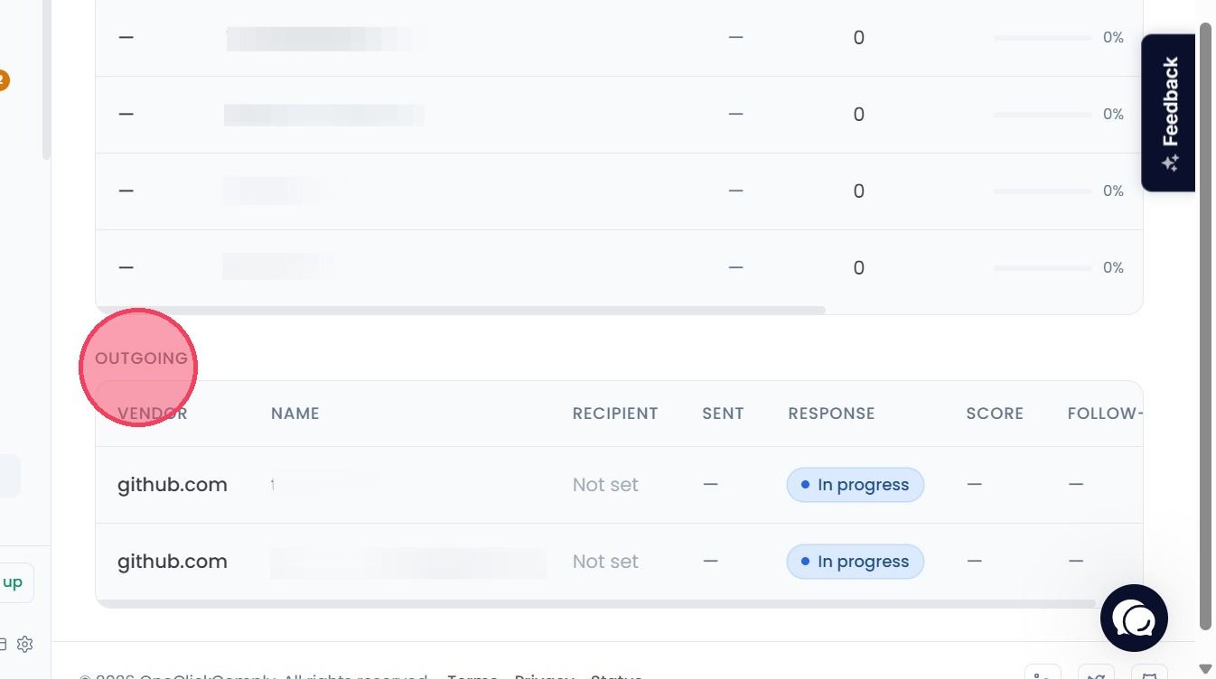Viewport: 1216px width, 679px height.
Task: Click the SENT column header
Action: [723, 414]
